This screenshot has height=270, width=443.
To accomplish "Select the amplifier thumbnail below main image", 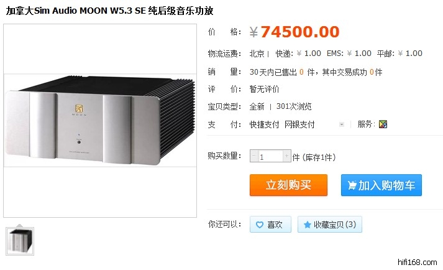I will tap(20, 241).
